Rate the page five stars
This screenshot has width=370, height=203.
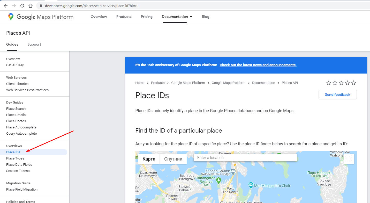(x=353, y=83)
